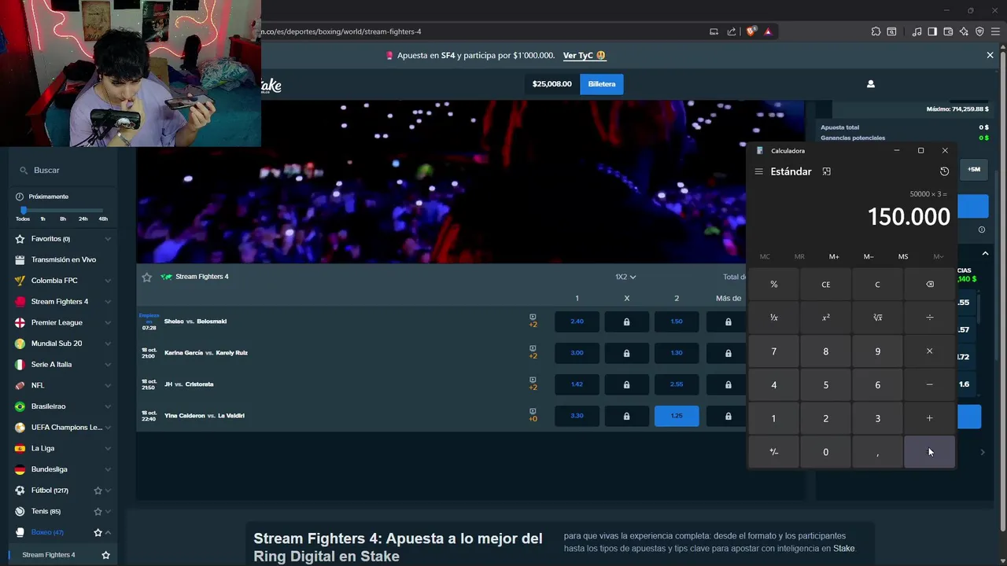Click calculator digit 0
1007x566 pixels.
point(826,452)
